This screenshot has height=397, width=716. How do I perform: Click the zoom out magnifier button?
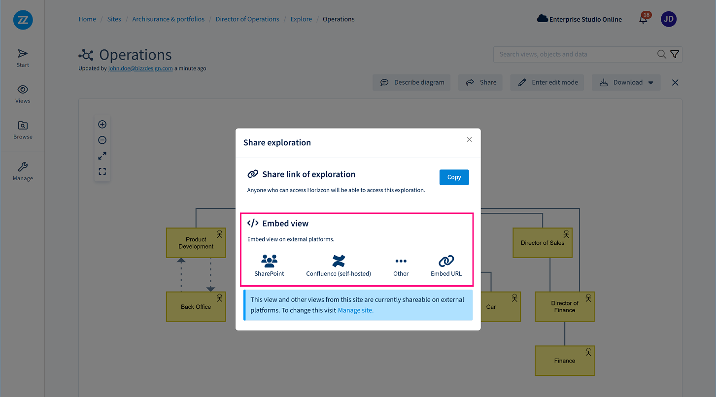point(102,140)
